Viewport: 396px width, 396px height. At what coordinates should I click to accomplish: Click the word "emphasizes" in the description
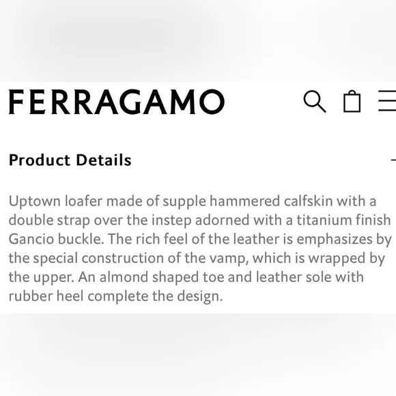(x=335, y=240)
